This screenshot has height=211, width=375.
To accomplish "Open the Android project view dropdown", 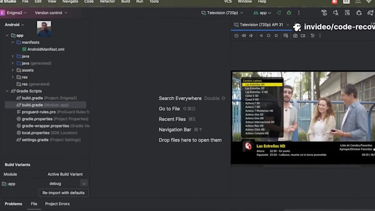I will point(14,25).
